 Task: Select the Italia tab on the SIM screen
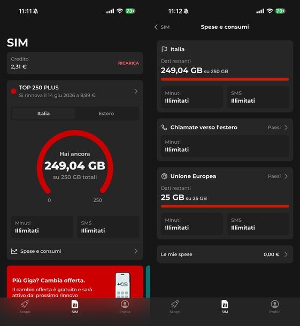click(x=43, y=113)
